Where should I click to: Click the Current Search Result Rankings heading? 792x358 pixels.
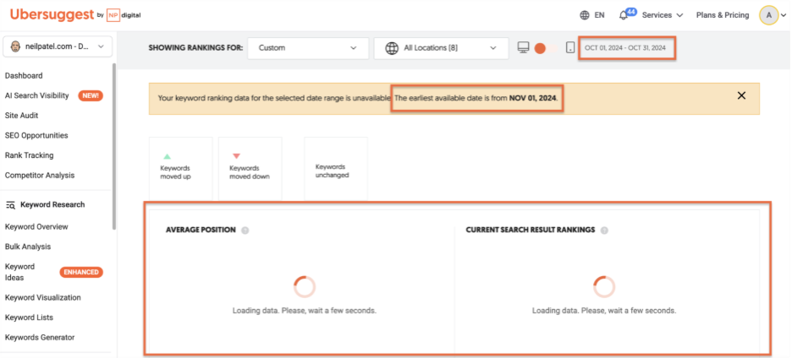pos(531,230)
